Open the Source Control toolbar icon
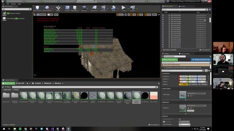The width and height of the screenshot is (234, 131). tap(47, 8)
